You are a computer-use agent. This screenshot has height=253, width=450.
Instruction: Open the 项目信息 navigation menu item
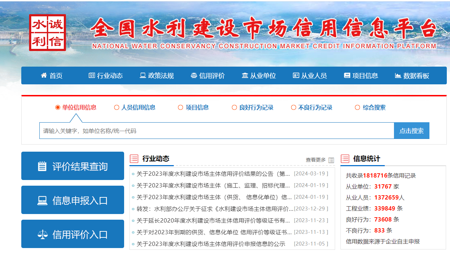click(x=361, y=75)
